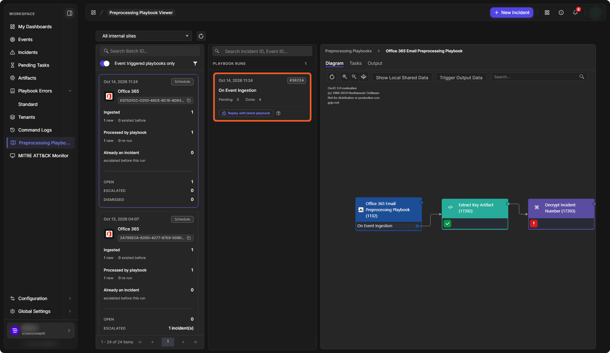
Task: Open replay help question mark icon
Action: click(x=278, y=113)
